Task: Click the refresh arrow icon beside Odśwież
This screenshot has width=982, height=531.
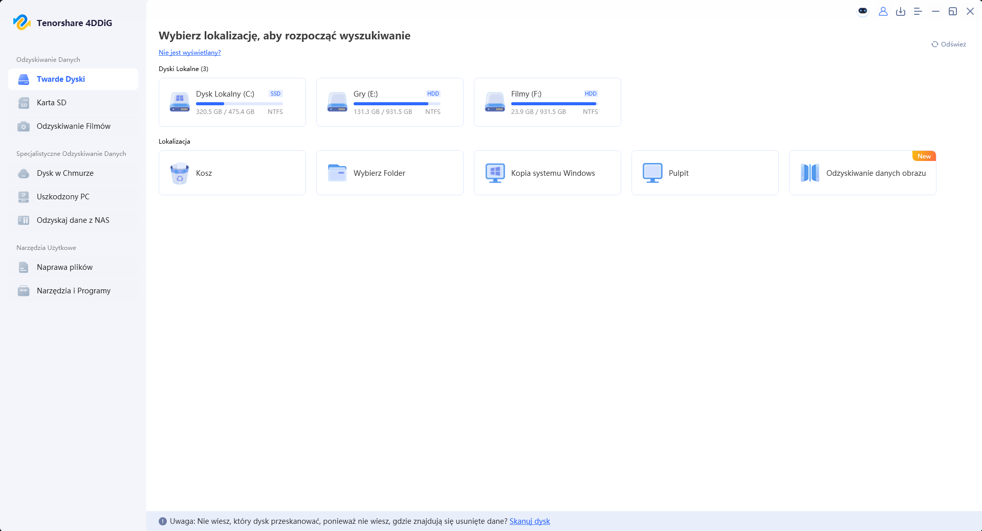Action: [x=935, y=44]
